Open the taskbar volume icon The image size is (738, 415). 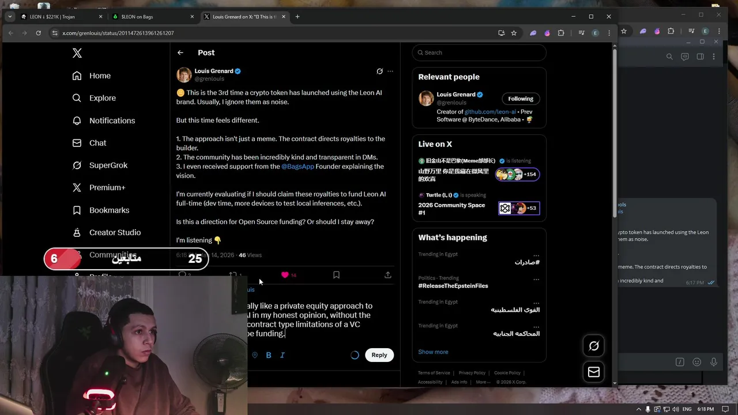point(675,409)
